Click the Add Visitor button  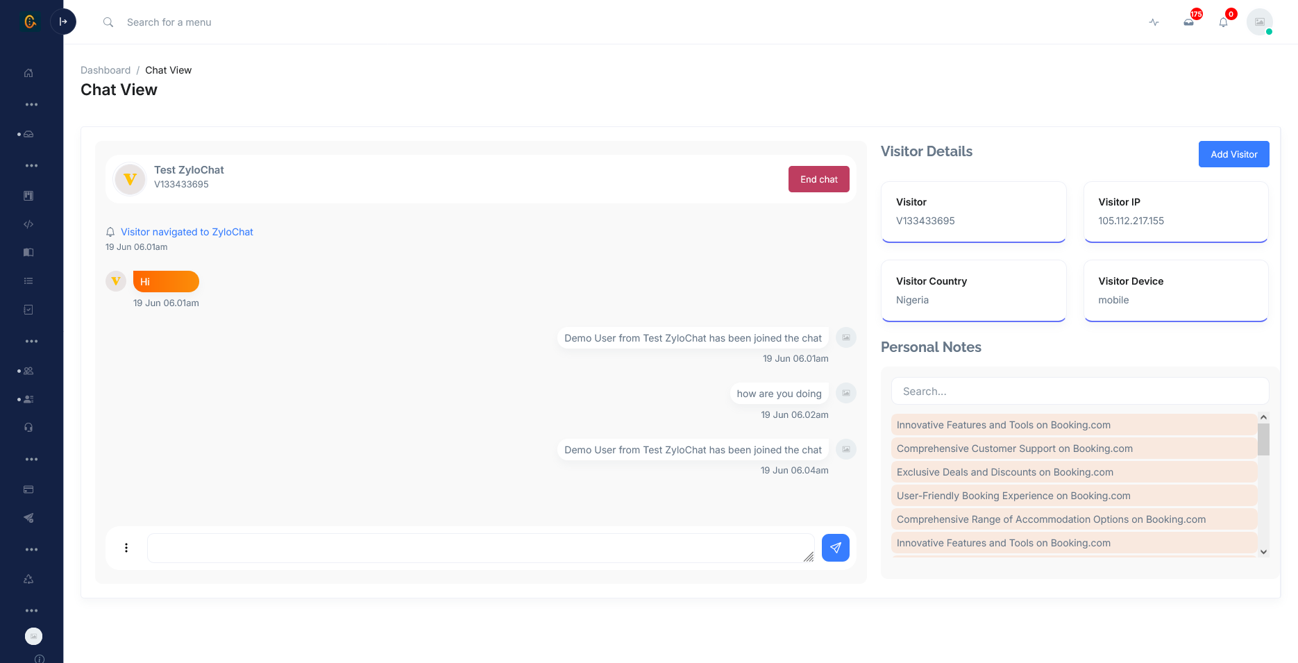[1234, 154]
